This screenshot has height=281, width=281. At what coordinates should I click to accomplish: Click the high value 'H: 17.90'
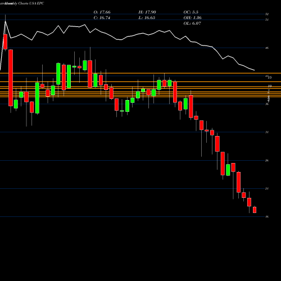(x=147, y=12)
